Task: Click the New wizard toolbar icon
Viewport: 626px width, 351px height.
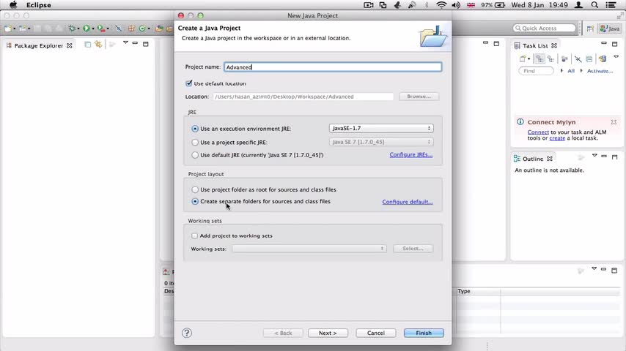Action: (8, 29)
